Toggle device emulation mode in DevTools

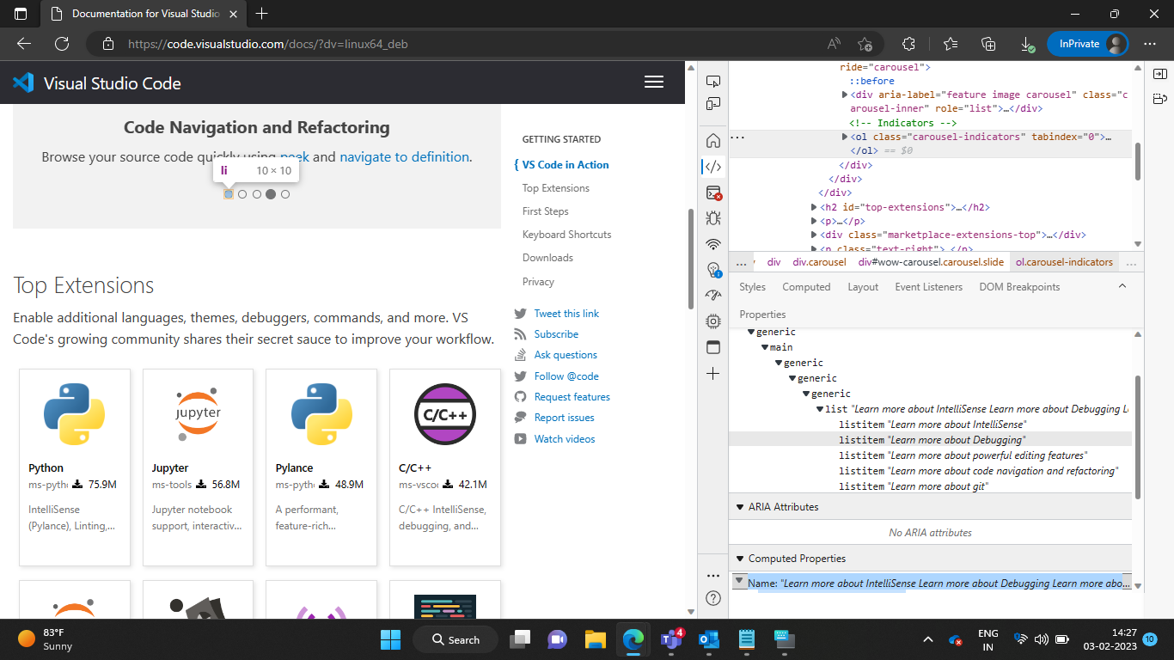pyautogui.click(x=712, y=104)
